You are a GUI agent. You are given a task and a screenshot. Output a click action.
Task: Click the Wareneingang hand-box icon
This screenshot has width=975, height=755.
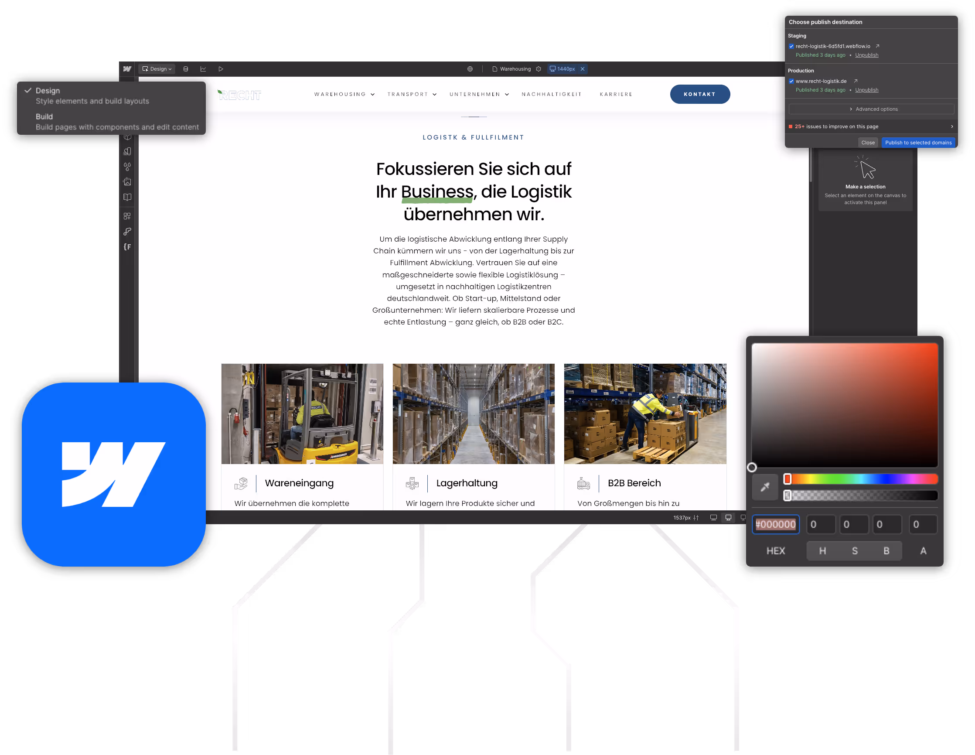coord(241,483)
